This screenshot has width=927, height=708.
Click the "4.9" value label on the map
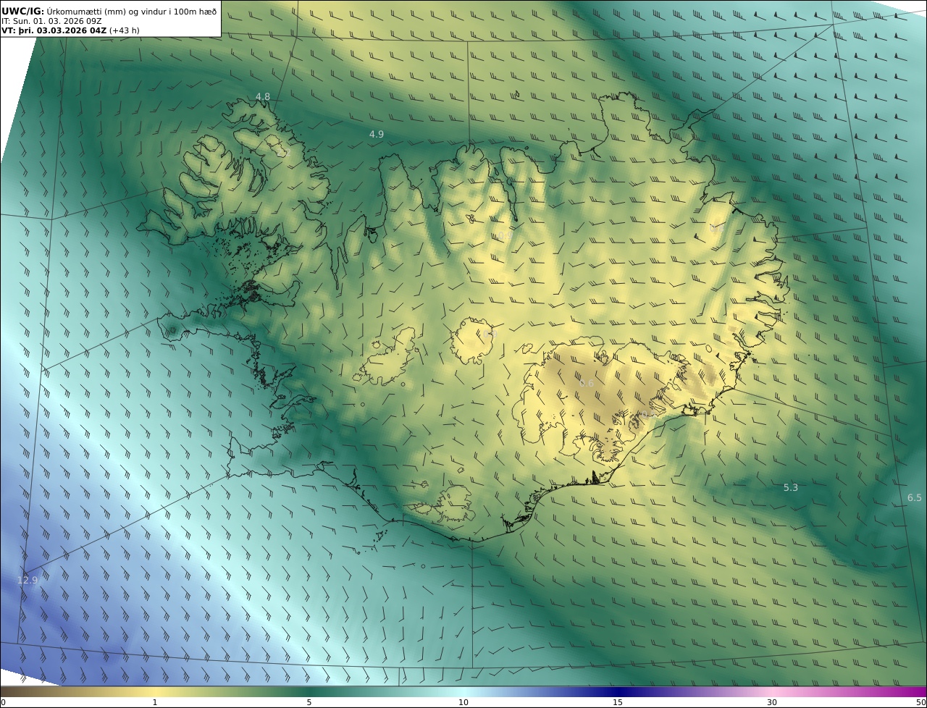[377, 134]
